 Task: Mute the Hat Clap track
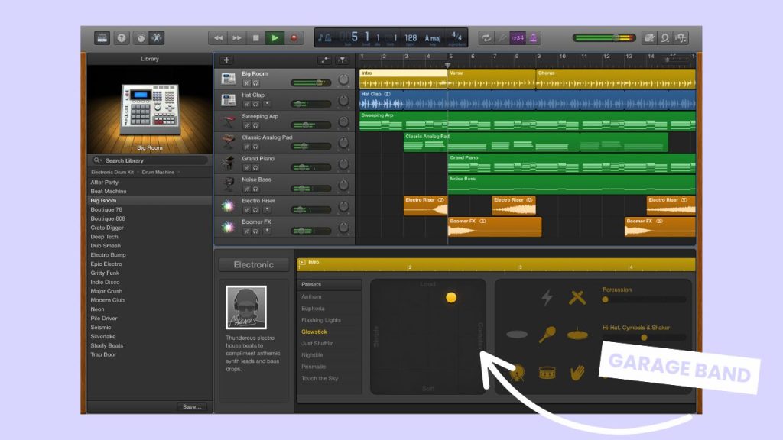pos(247,104)
